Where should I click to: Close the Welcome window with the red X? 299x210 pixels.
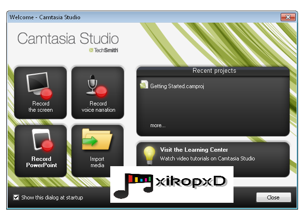[x=288, y=17]
